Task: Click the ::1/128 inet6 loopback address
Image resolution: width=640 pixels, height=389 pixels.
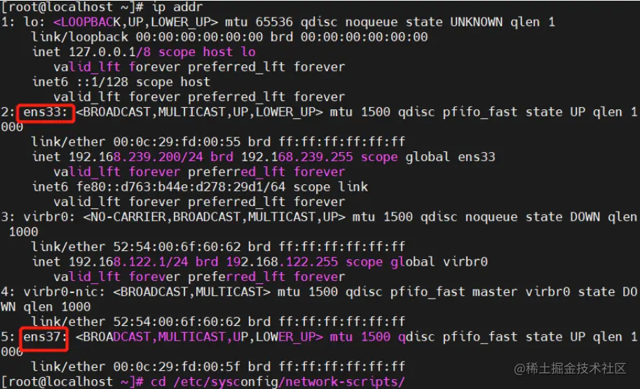Action: point(102,83)
